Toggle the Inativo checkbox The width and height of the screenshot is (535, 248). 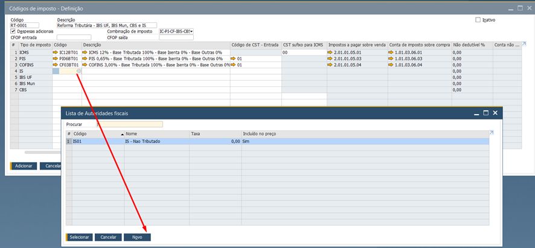pyautogui.click(x=478, y=20)
